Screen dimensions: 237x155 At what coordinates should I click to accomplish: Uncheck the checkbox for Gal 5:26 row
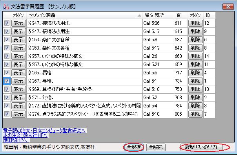(7, 23)
